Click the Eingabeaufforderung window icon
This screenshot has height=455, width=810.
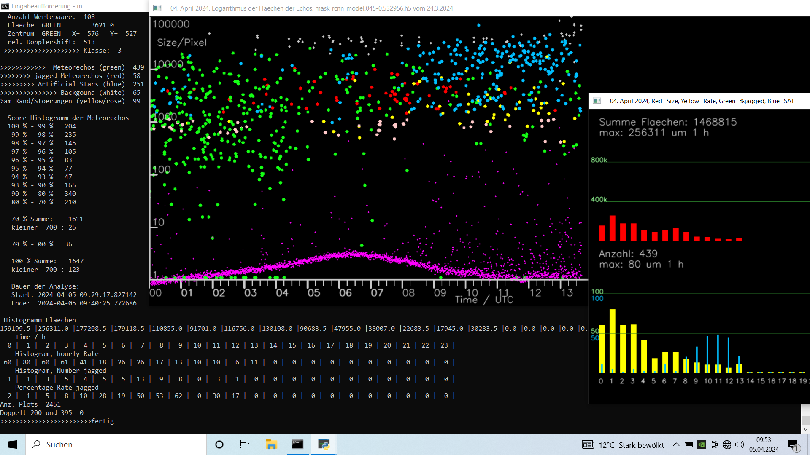5,6
